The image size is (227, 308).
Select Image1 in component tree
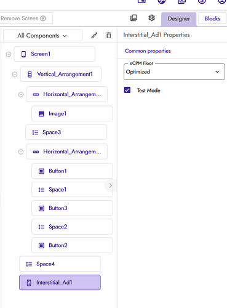pos(72,113)
